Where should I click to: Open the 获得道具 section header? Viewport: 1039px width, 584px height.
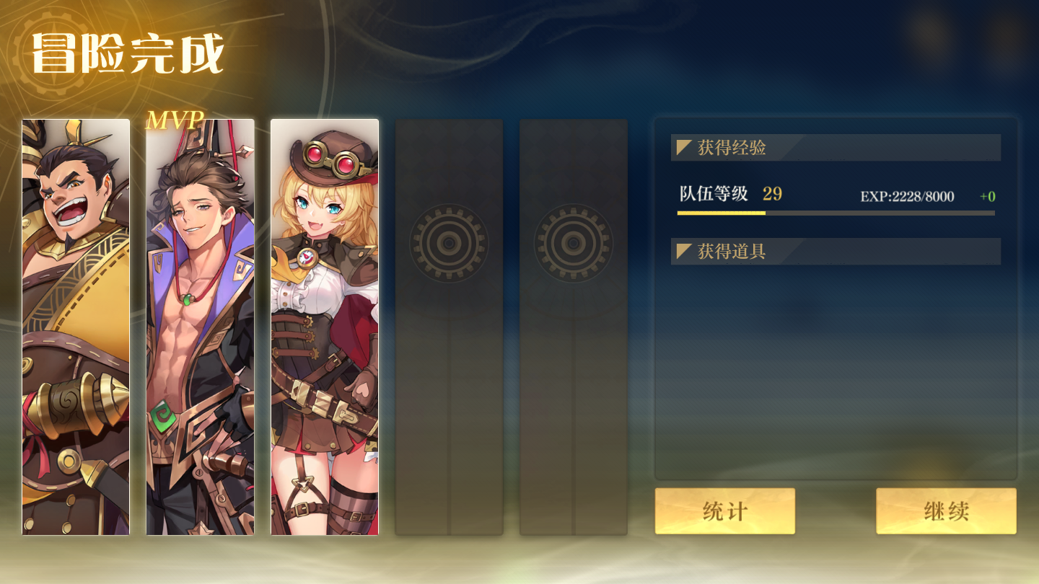pyautogui.click(x=836, y=252)
